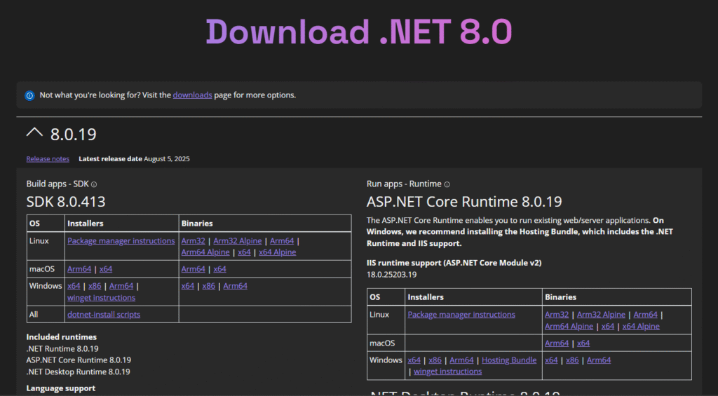Click the info icon in the notice banner

coord(29,95)
